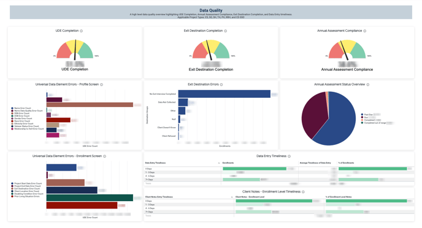Open info icon beside Exit Destination Errors

pyautogui.click(x=221, y=84)
